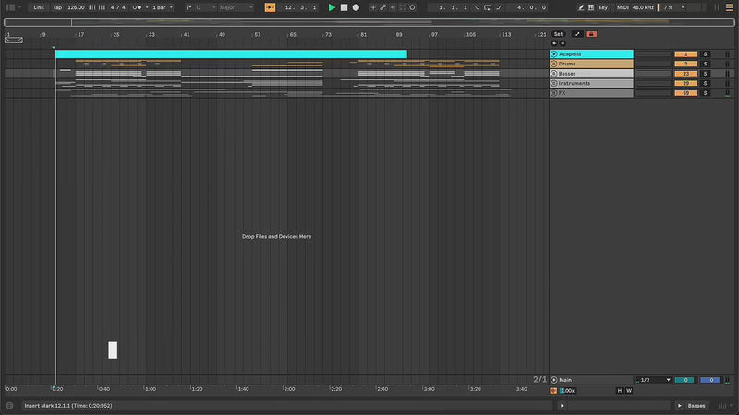This screenshot has width=739, height=415.
Task: Unfold the Basses group track
Action: [554, 74]
